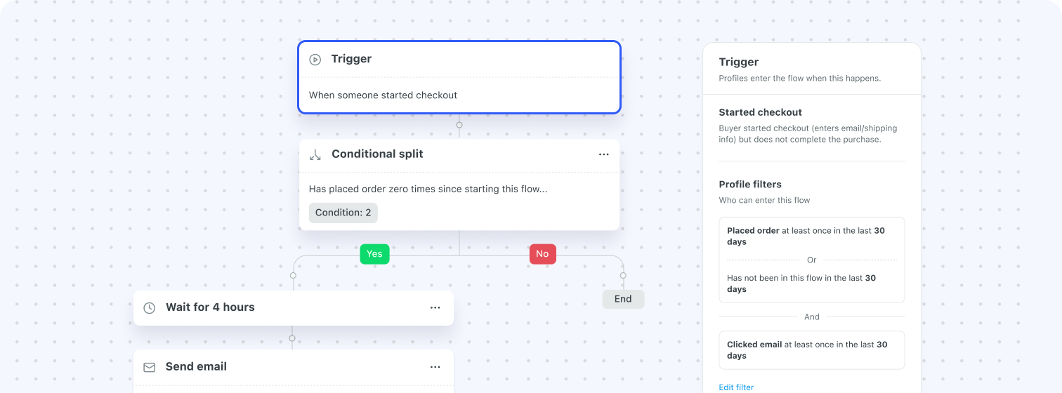Click connector dot above Wait step
The image size is (1062, 393).
coord(293,276)
